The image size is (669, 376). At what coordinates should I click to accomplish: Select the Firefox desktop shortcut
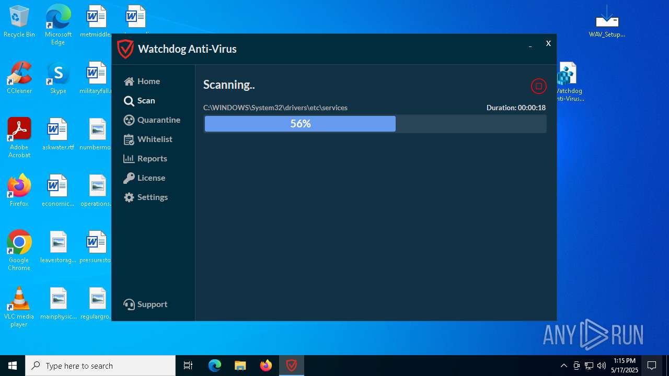[x=19, y=191]
